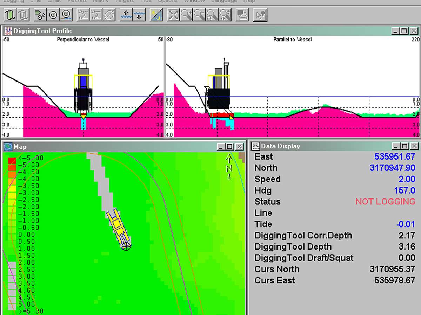Viewport: 421px width, 315px height.
Task: Click the Tide value -0.01
Action: [x=406, y=224]
